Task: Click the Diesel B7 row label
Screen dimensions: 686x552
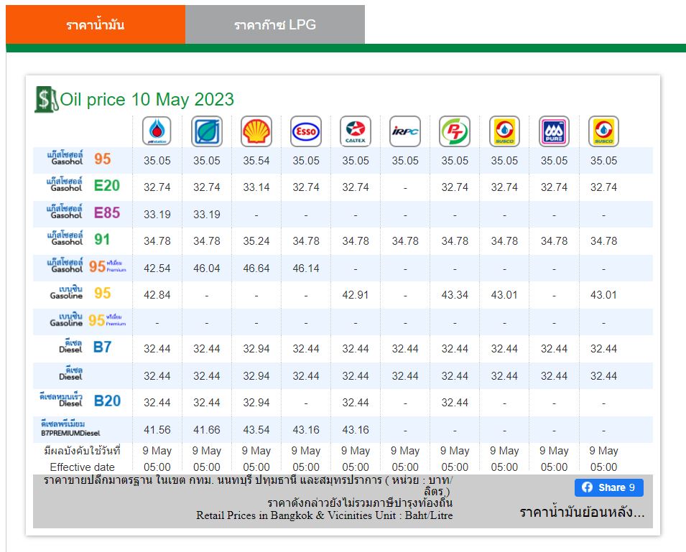Action: coord(85,347)
